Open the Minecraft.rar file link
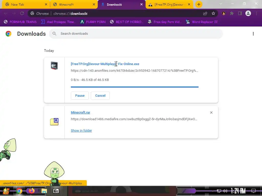The image size is (262, 196). (x=80, y=113)
